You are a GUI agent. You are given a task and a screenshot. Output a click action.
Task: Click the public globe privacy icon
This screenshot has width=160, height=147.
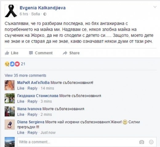pos(45,14)
